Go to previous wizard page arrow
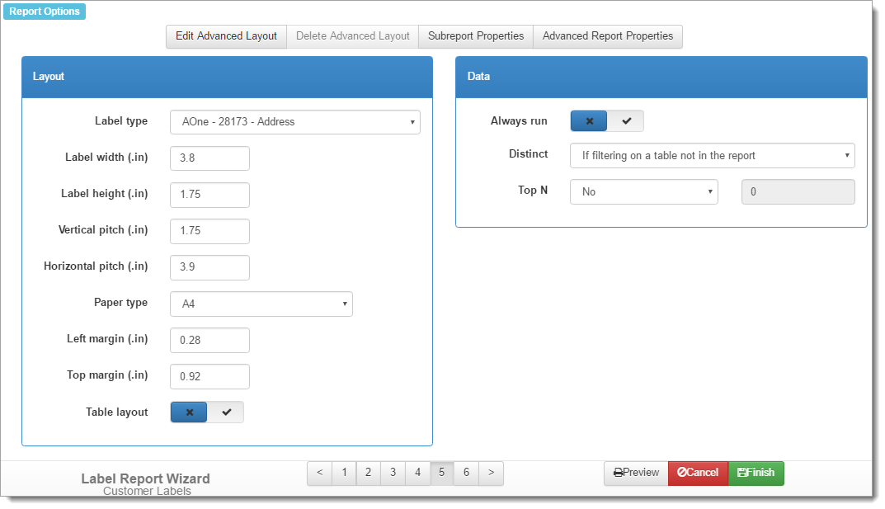 tap(319, 473)
